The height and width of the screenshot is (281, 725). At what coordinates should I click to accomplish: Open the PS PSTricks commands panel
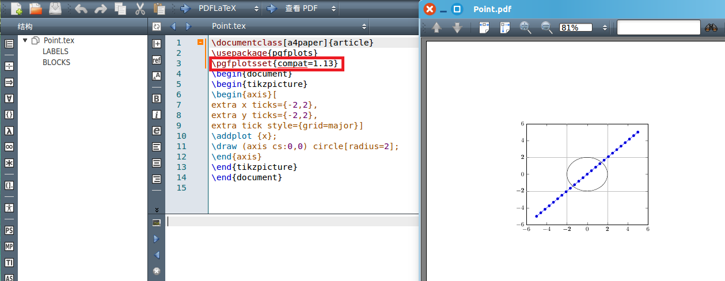click(9, 230)
